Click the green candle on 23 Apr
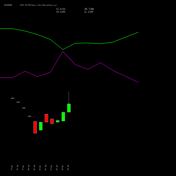The height and width of the screenshot is (176, 176). 41,126
